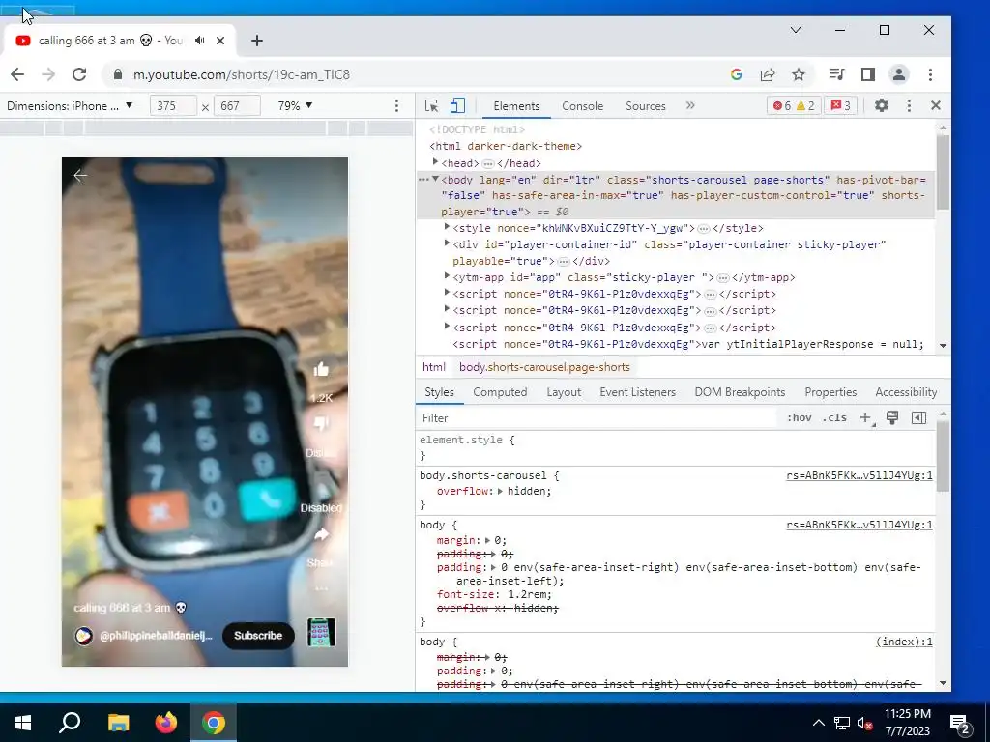Activate the inspect element picker
Image resolution: width=990 pixels, height=742 pixels.
click(x=432, y=106)
